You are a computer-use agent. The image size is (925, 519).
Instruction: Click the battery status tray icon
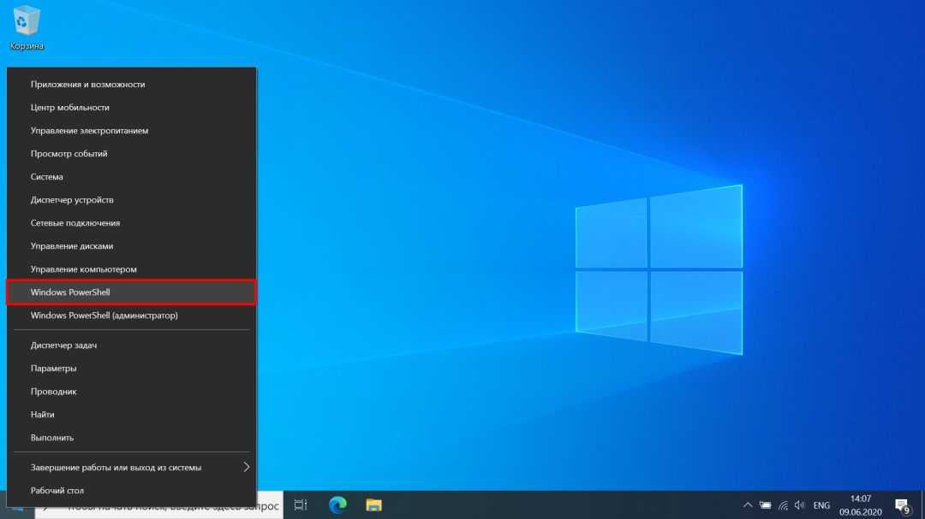coord(766,504)
